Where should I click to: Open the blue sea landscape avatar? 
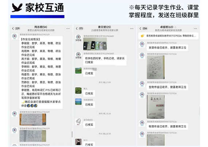(x=78, y=102)
